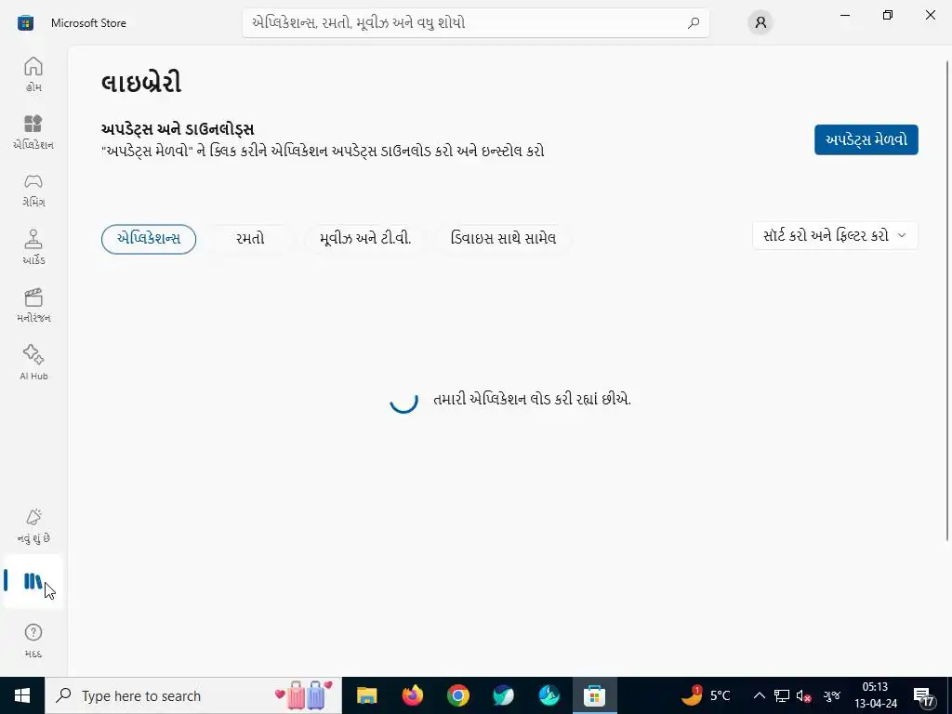This screenshot has width=952, height=714.
Task: Select the Games (રમતો) filter tab
Action: tap(250, 239)
